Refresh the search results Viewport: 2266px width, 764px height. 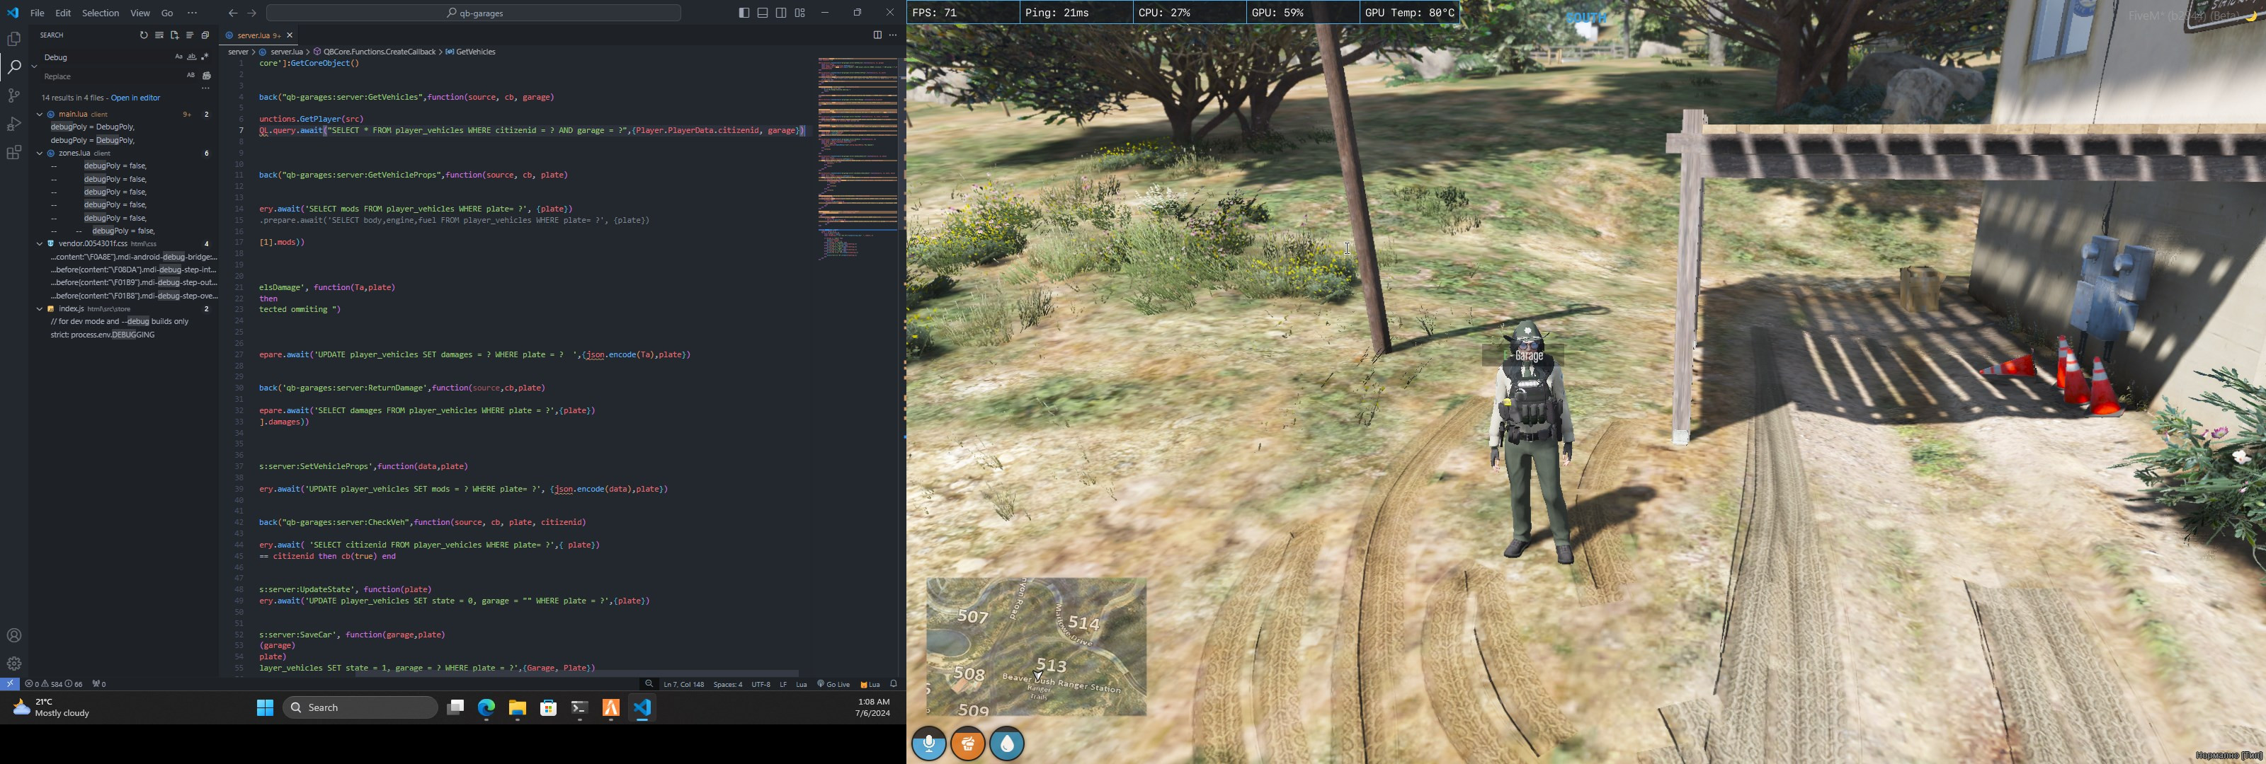point(144,35)
